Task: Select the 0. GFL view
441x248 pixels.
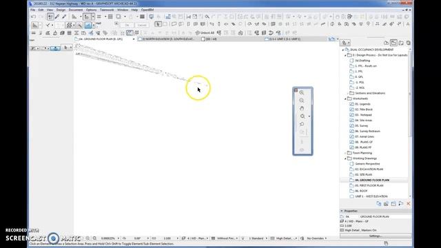Action: coord(359,76)
